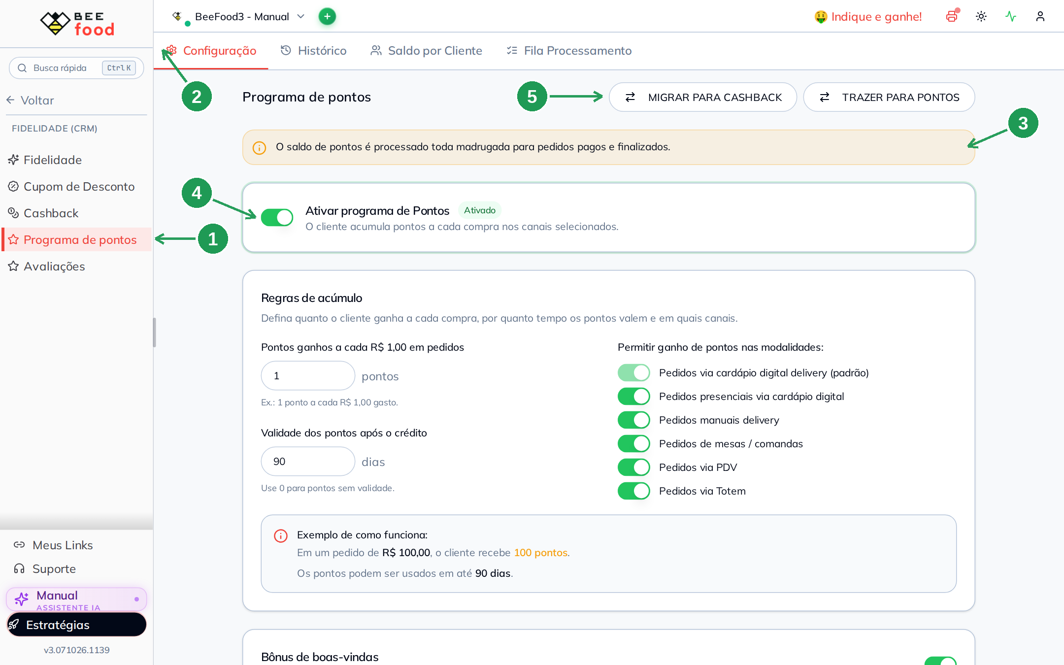Click the green plus add button
The width and height of the screenshot is (1064, 665).
click(327, 16)
